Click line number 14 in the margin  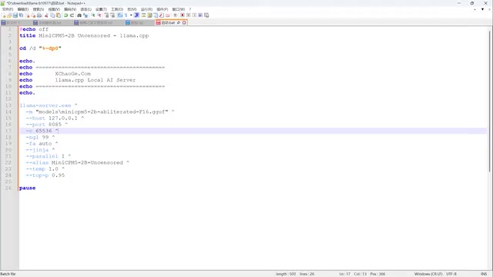coord(8,112)
